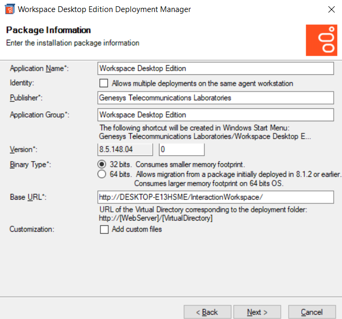This screenshot has width=342, height=319.
Task: Click into the Application Group field
Action: (215, 115)
